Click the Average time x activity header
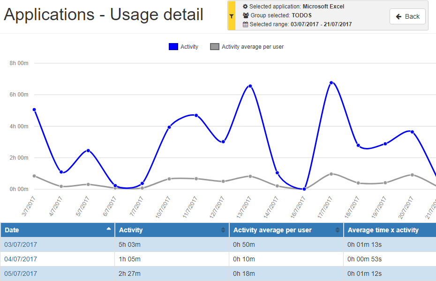Screen dimensions: 436x281 click(383, 230)
